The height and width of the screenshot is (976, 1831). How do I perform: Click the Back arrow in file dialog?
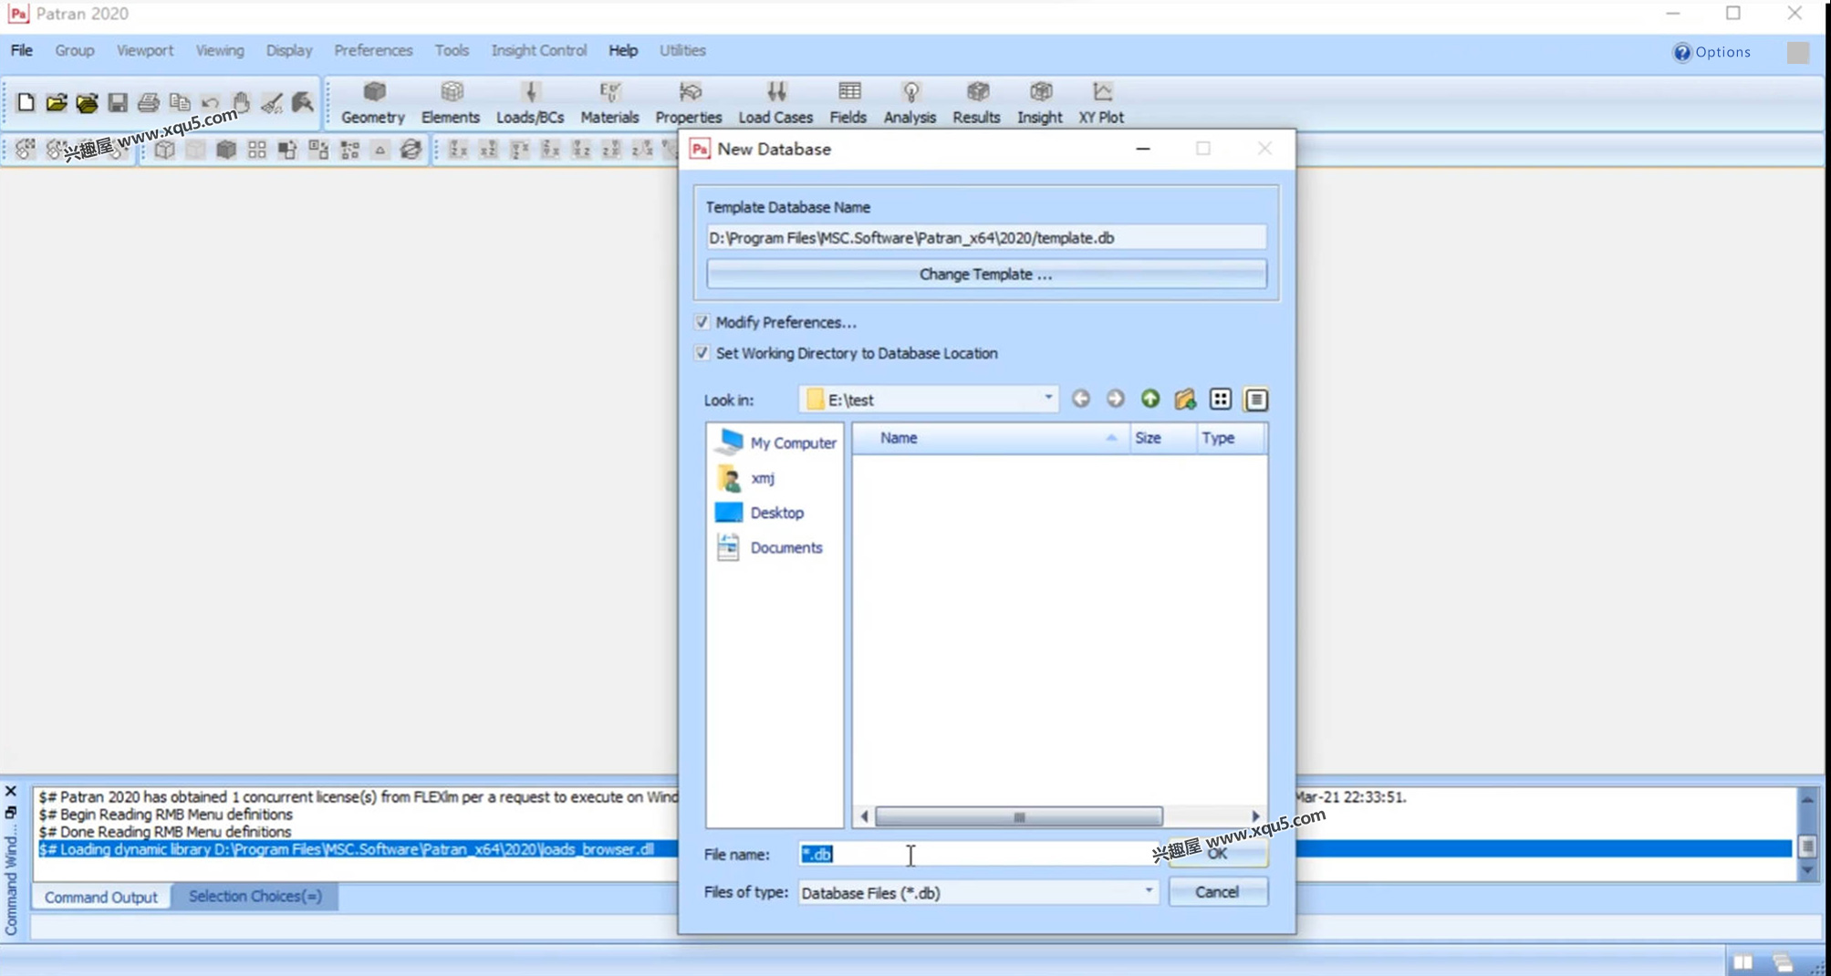[1081, 399]
